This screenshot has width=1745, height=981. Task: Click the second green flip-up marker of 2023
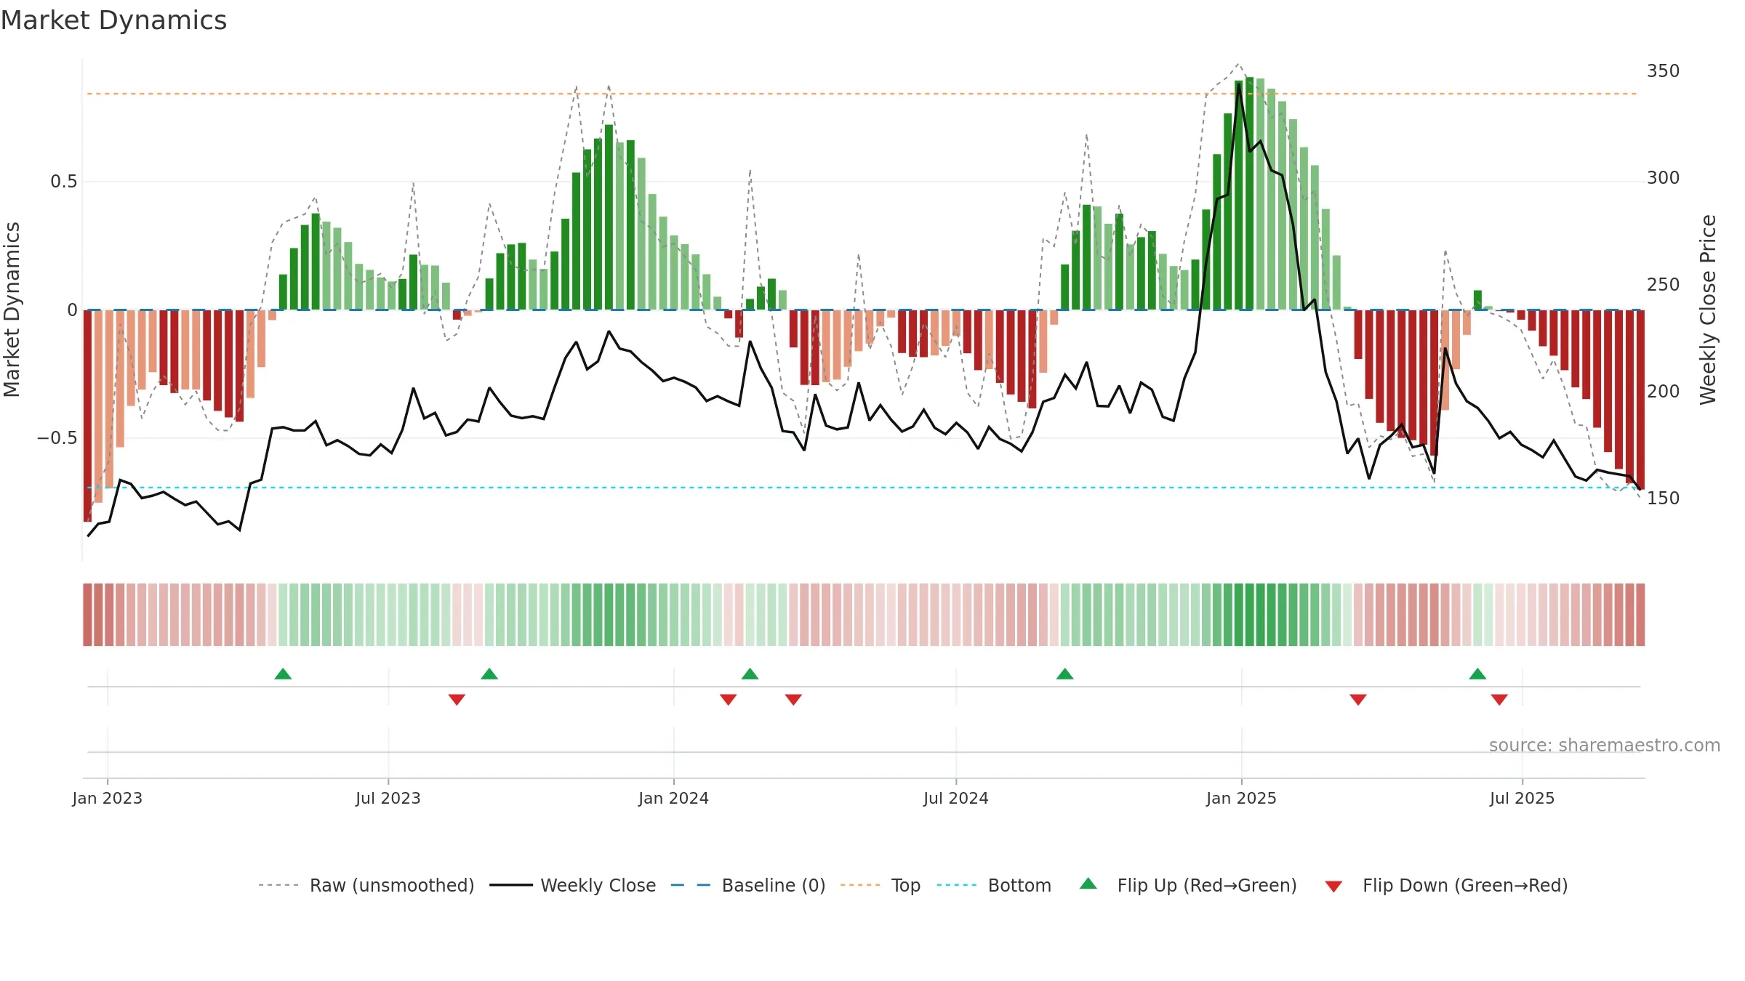[x=489, y=674]
